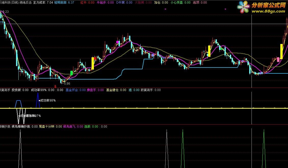Viewport: 288px width, 168px height.
Task: Click the magenta square marker near the price peak
Action: [118, 42]
